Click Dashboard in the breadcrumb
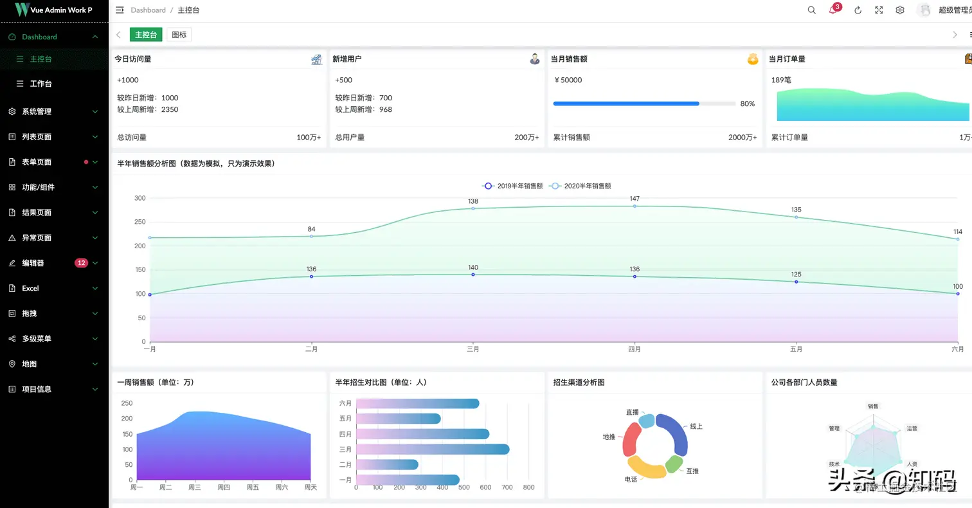Screen dimensions: 972x508 pos(148,10)
